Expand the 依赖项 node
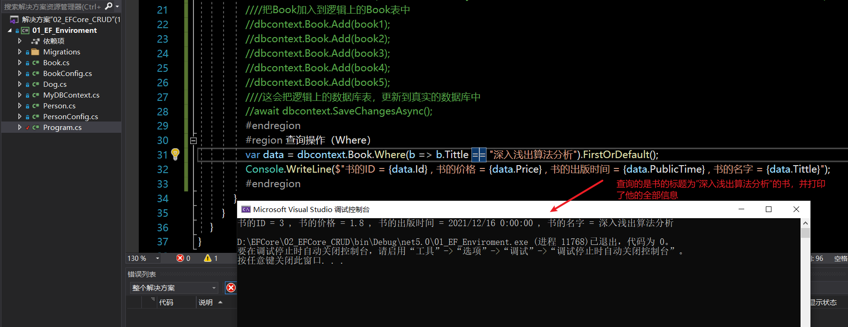Viewport: 848px width, 327px height. [x=19, y=41]
